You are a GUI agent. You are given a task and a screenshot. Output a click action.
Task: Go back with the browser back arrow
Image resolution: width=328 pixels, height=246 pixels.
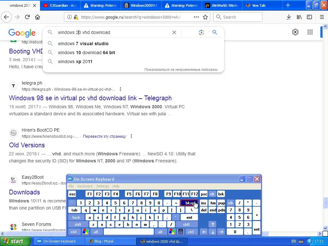[6, 17]
